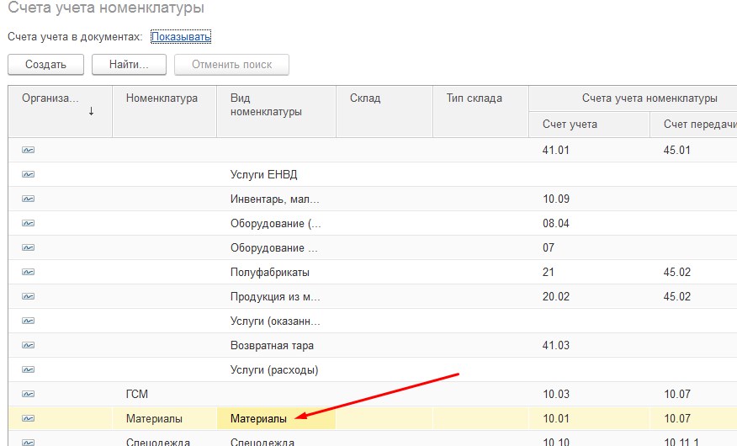Select the Услуги ЕНВД cell
The width and height of the screenshot is (737, 446).
point(276,174)
